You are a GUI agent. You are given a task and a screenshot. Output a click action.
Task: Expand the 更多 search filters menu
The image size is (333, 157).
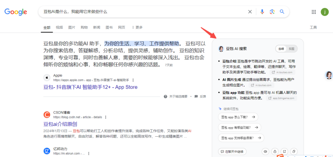point(137,27)
